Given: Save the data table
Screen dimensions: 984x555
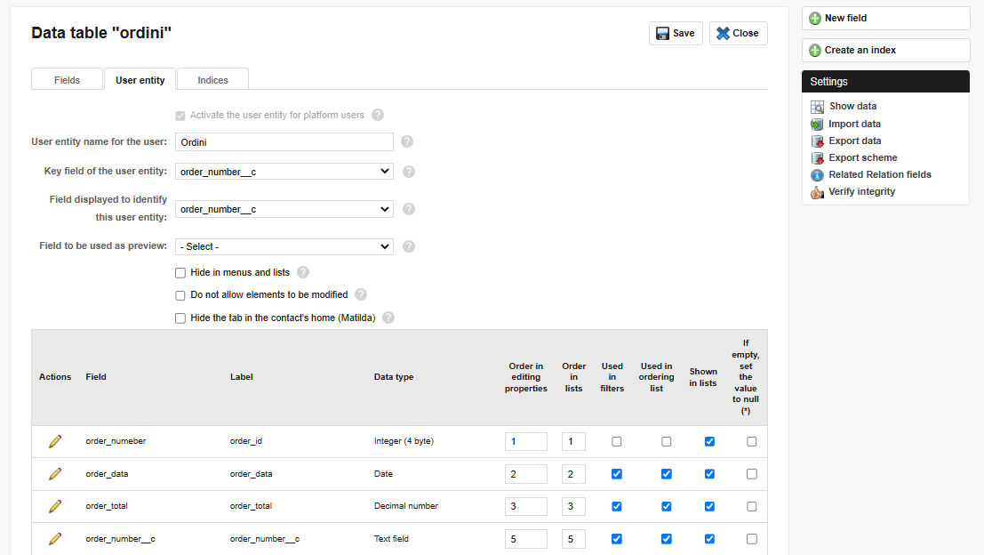Looking at the screenshot, I should pyautogui.click(x=676, y=33).
